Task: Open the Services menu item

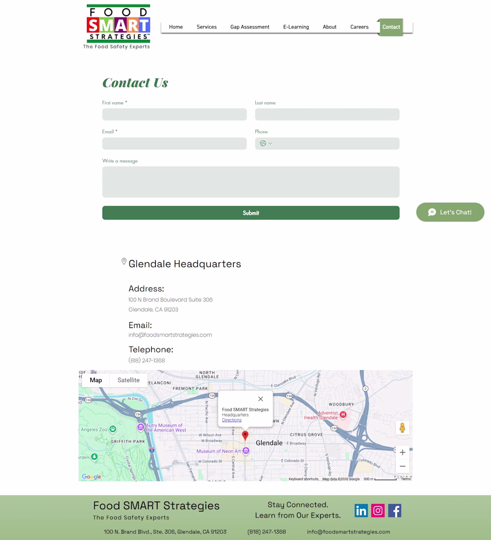Action: [206, 27]
